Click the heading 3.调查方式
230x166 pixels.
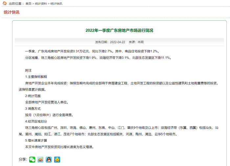point(33,109)
